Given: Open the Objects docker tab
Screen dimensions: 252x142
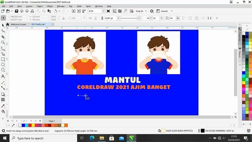Looking at the screenshot, I should [x=240, y=52].
